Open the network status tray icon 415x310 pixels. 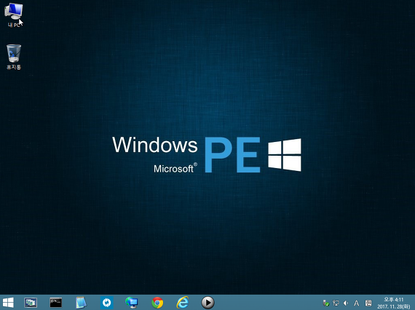336,303
